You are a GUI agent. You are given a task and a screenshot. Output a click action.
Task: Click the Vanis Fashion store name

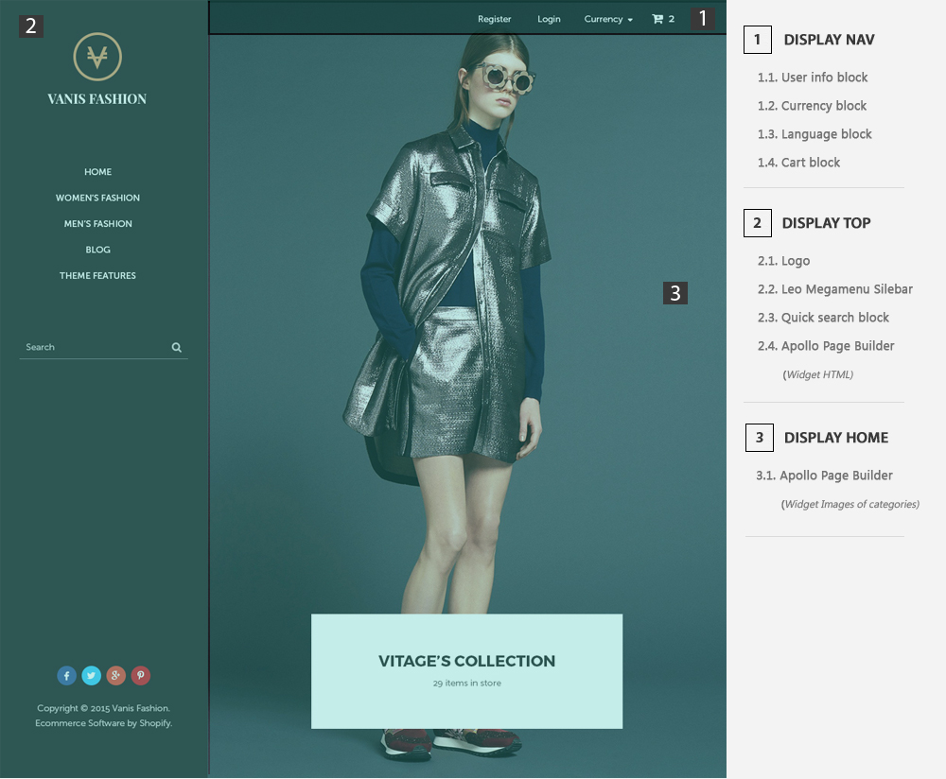97,99
